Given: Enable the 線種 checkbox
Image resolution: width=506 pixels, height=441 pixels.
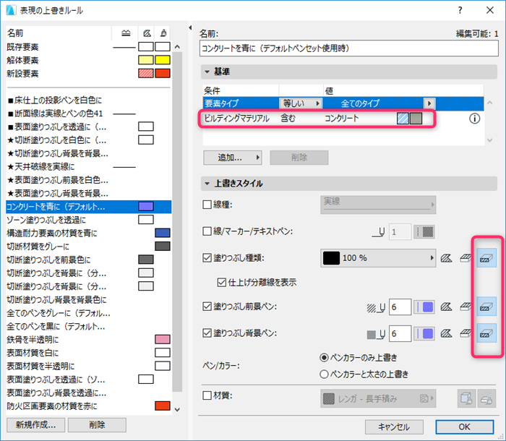Looking at the screenshot, I should pyautogui.click(x=207, y=205).
